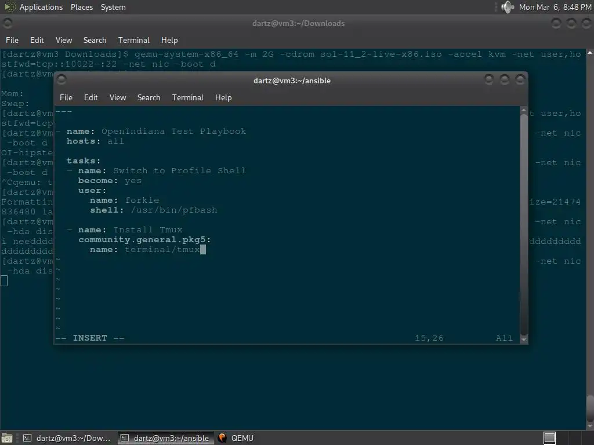Click Downloads window scrollbar up arrow

click(x=590, y=53)
